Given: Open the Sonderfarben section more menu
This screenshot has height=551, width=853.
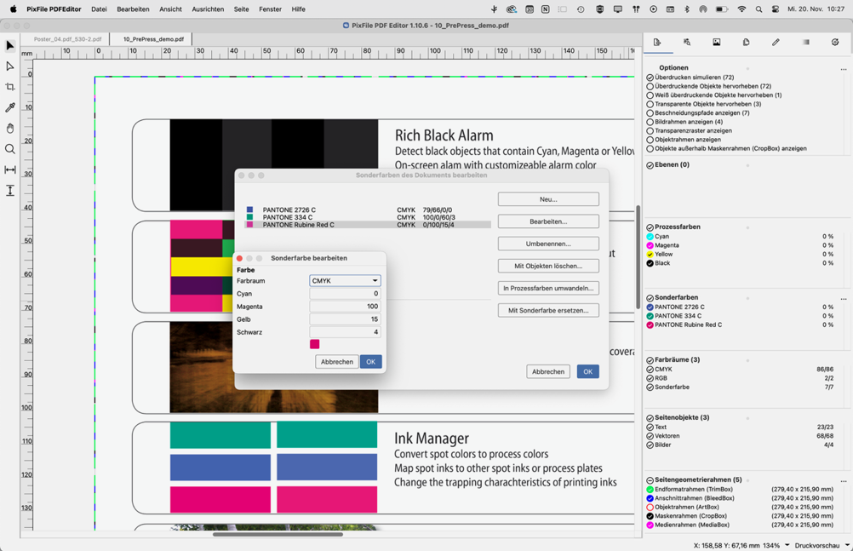Looking at the screenshot, I should pos(843,299).
